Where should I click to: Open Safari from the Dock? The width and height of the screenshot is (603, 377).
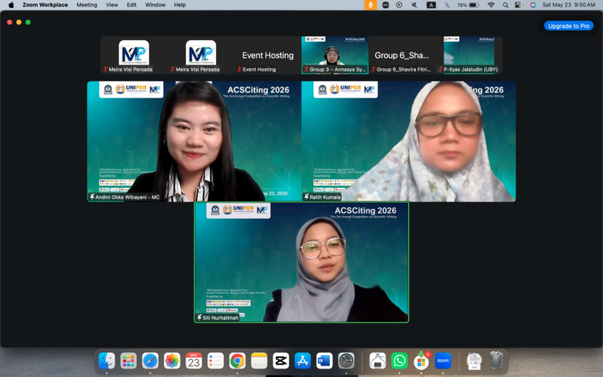150,361
